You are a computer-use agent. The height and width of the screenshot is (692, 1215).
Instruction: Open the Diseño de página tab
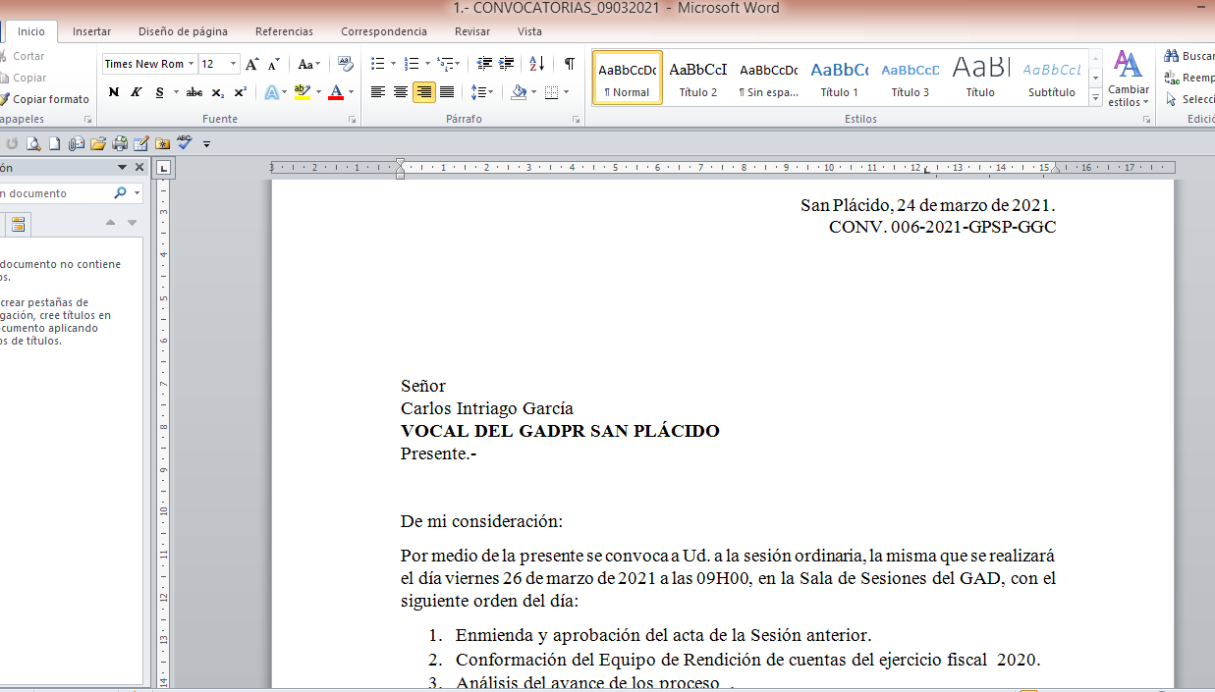(183, 31)
